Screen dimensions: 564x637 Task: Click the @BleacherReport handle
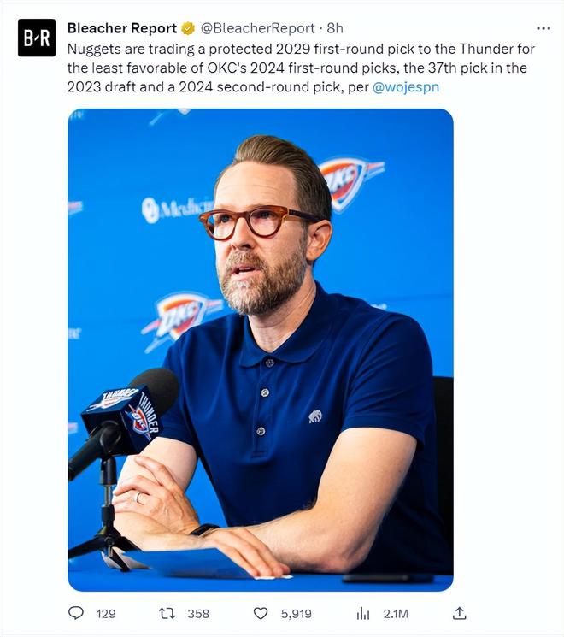click(x=258, y=28)
